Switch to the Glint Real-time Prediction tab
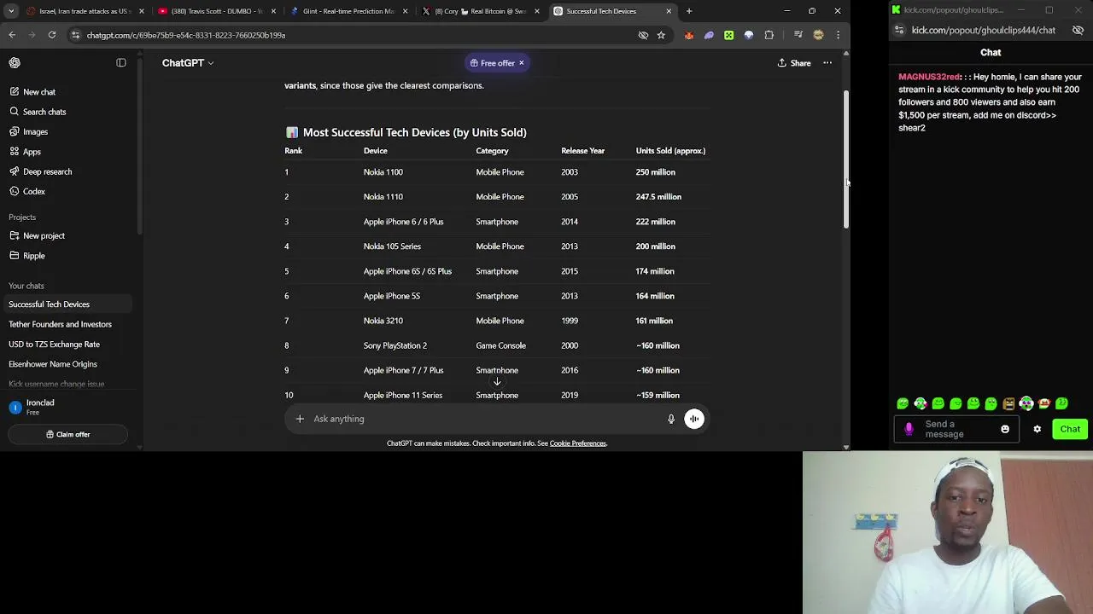The width and height of the screenshot is (1093, 614). point(348,11)
